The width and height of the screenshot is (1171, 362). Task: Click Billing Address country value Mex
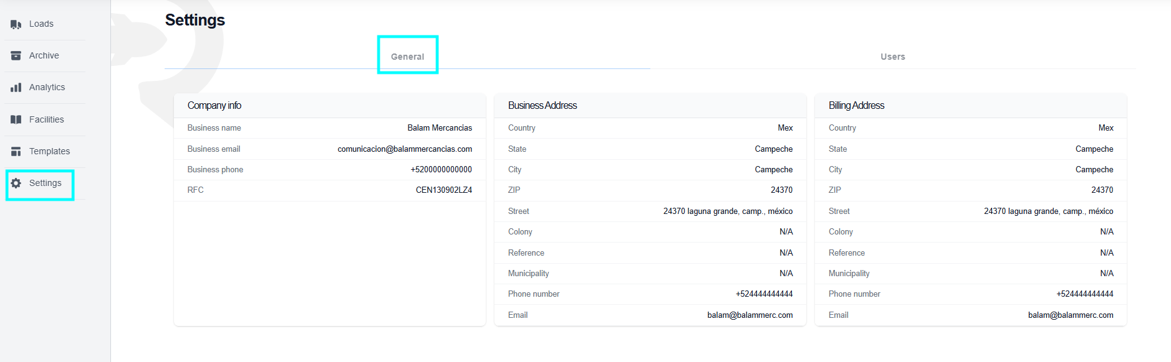pos(1106,128)
